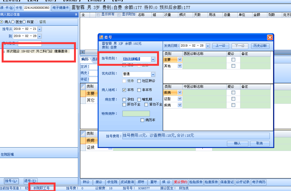Open the 到 end date dropdown
The height and width of the screenshot is (191, 291).
39,36
